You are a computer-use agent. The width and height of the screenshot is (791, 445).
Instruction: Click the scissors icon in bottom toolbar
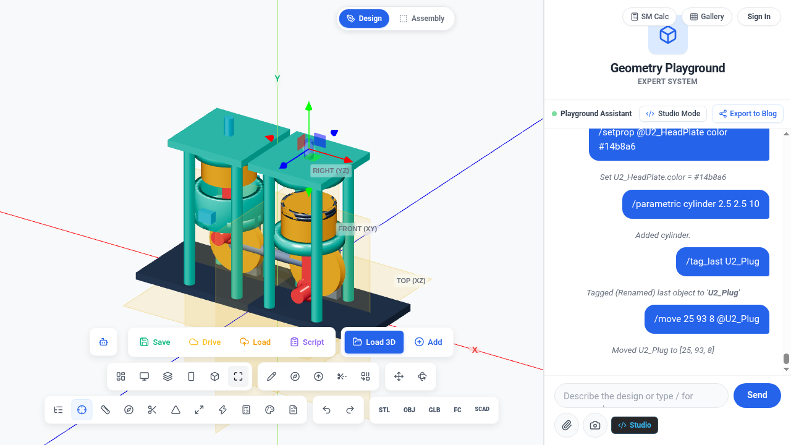pos(153,410)
